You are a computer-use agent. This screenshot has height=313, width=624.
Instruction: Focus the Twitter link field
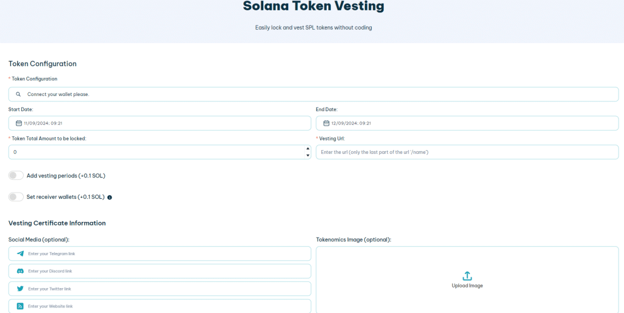click(160, 289)
